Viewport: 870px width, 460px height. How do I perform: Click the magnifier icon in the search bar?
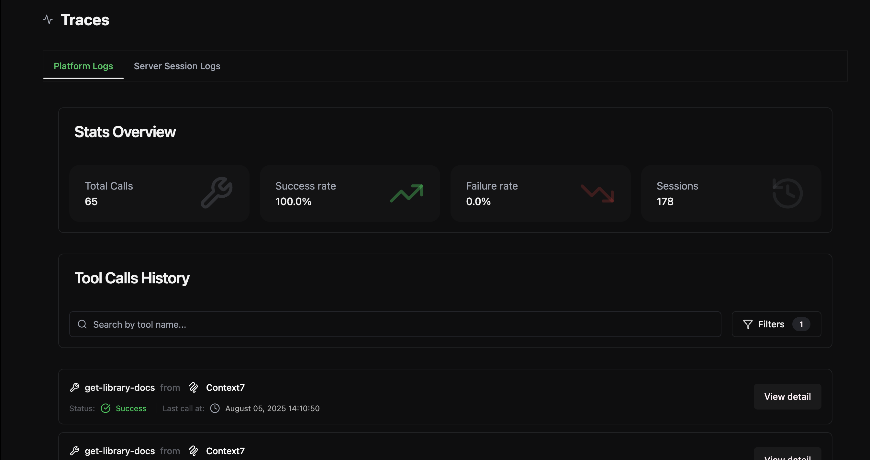click(82, 324)
